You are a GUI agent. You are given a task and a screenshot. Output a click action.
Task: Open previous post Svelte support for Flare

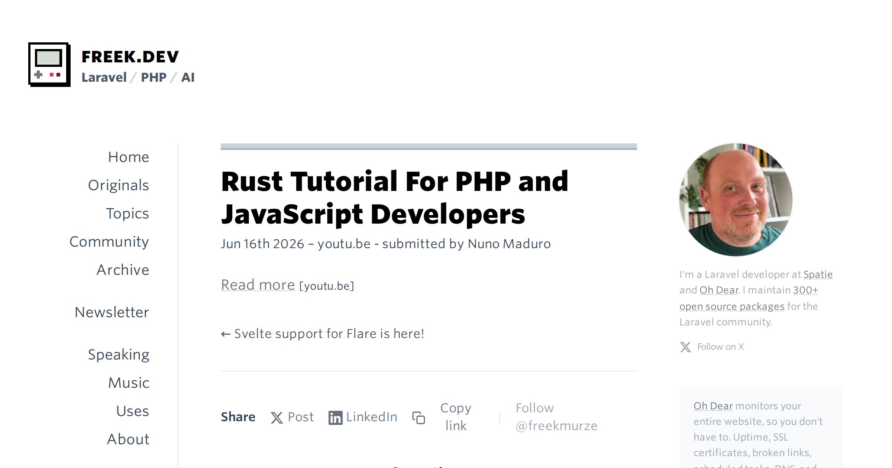(x=323, y=334)
